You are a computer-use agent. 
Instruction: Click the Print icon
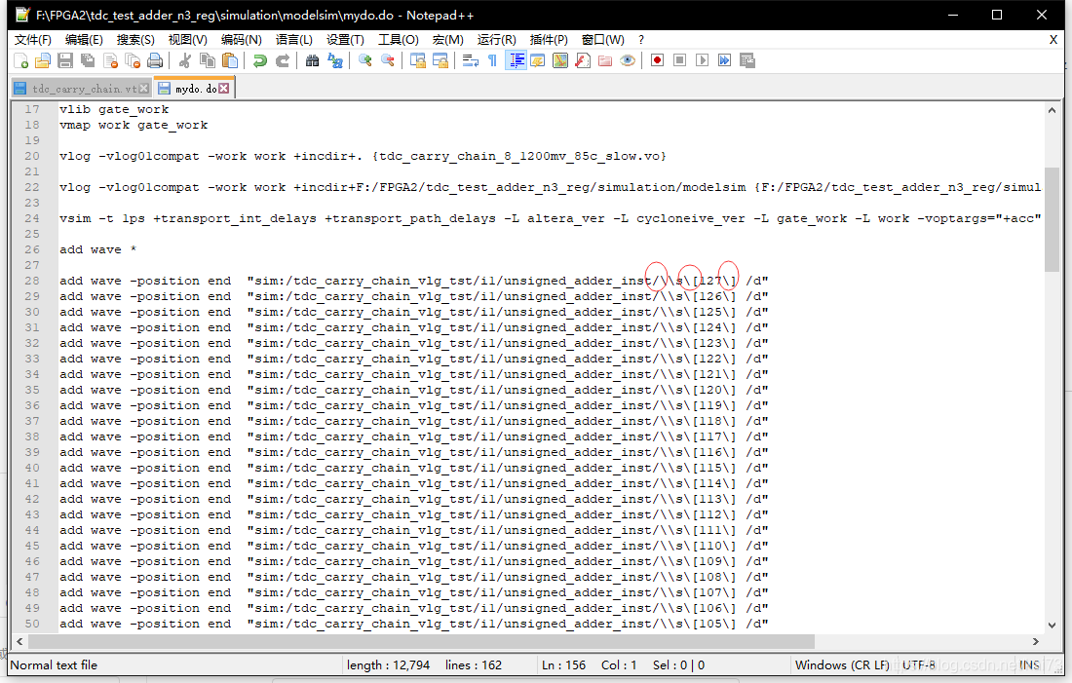(156, 60)
